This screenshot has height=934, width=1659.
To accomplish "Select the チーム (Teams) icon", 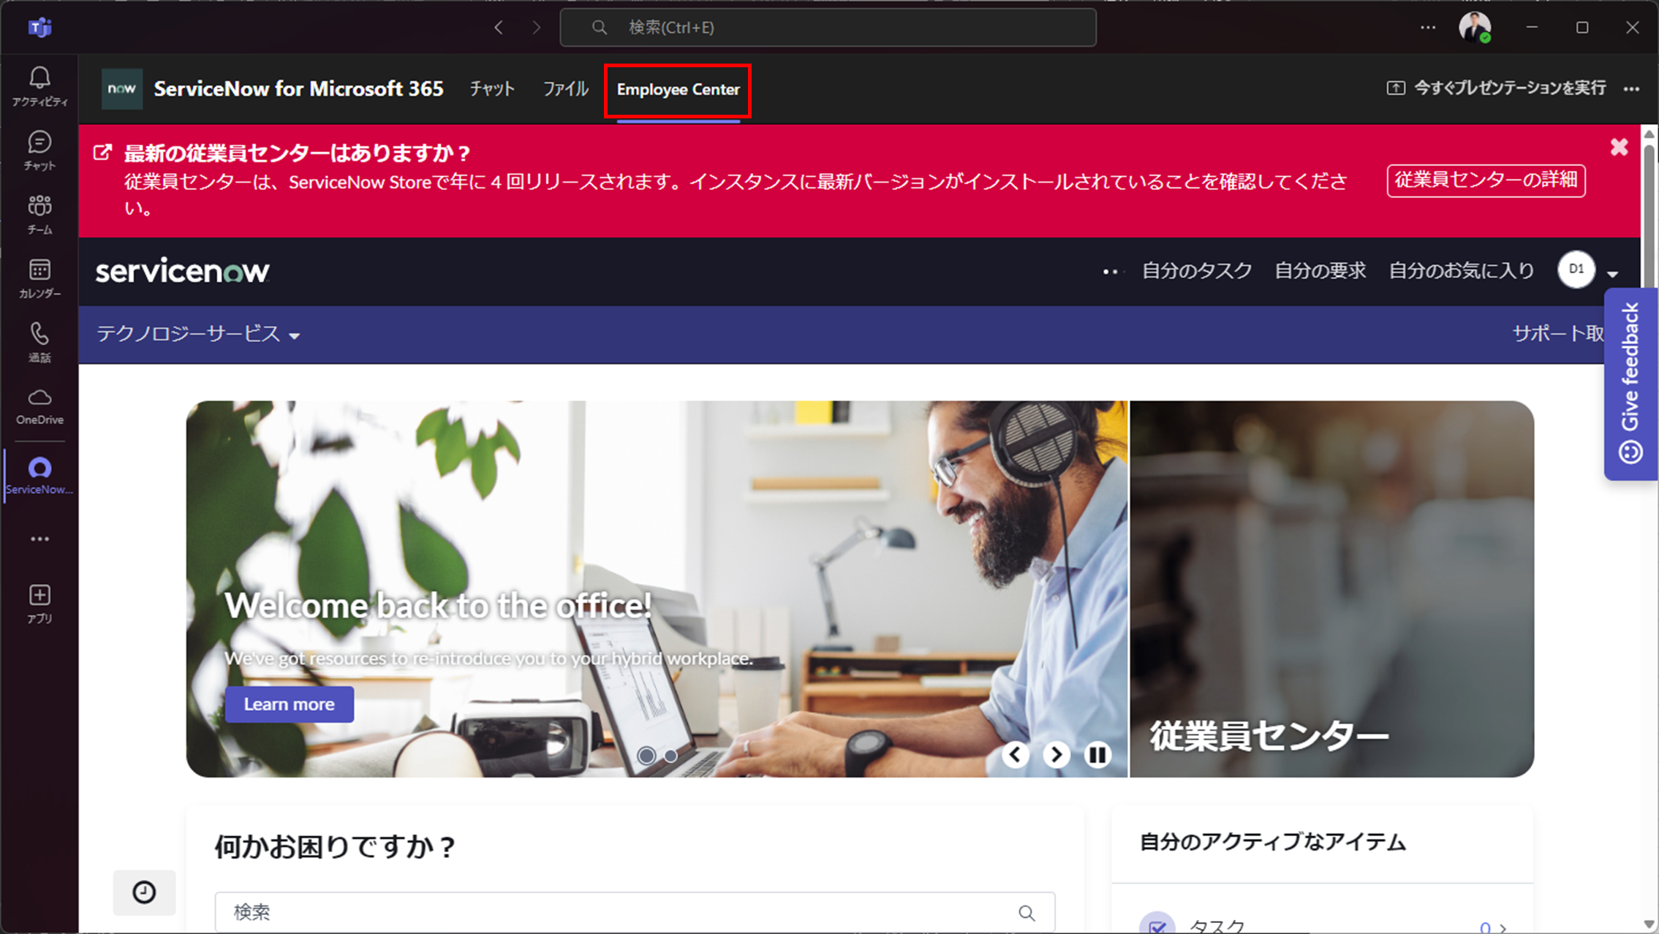I will (39, 212).
